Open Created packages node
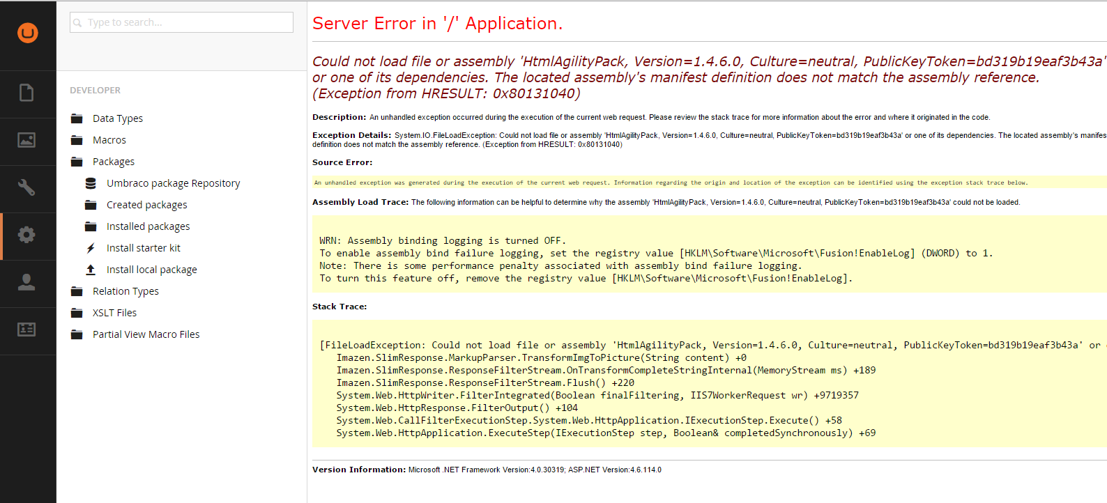 pos(146,205)
